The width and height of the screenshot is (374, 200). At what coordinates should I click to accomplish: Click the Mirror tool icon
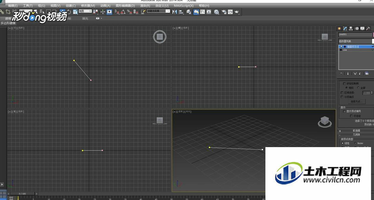[175, 12]
